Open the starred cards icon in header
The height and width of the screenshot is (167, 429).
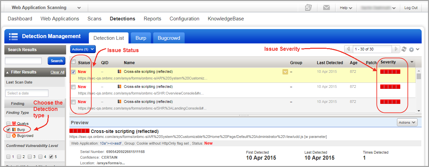pyautogui.click(x=308, y=8)
